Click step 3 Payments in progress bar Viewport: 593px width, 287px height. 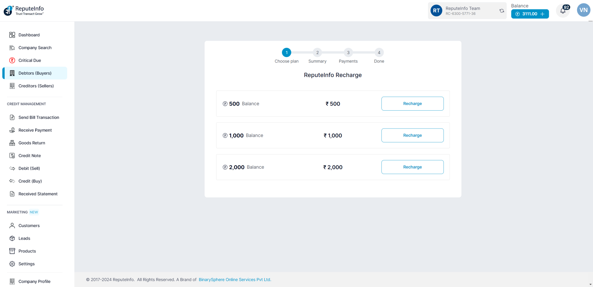[348, 53]
